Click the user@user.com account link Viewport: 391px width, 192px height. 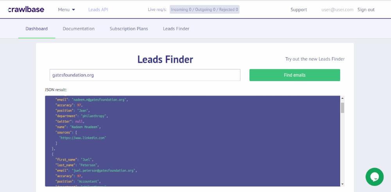337,10
